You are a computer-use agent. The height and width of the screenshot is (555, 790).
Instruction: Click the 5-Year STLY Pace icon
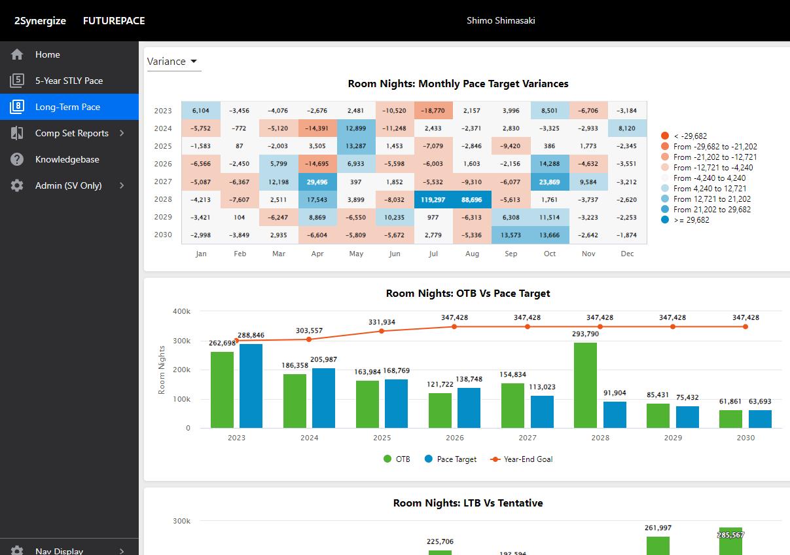tap(17, 81)
